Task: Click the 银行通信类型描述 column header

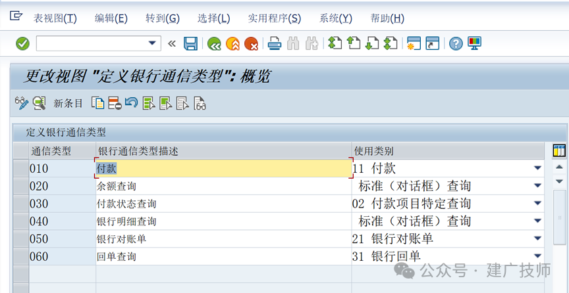Action: (x=223, y=151)
